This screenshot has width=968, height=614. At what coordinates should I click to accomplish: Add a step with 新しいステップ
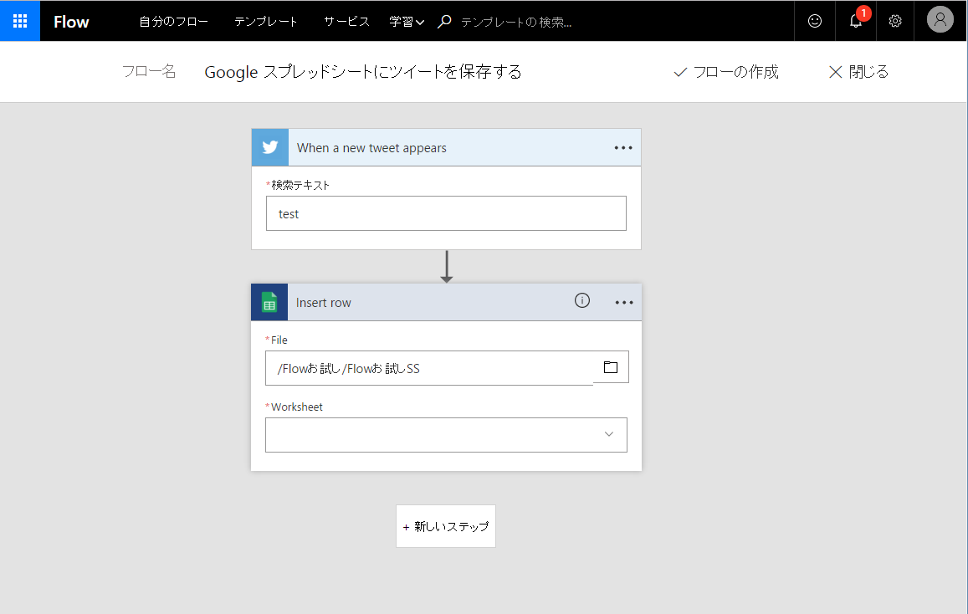click(446, 526)
